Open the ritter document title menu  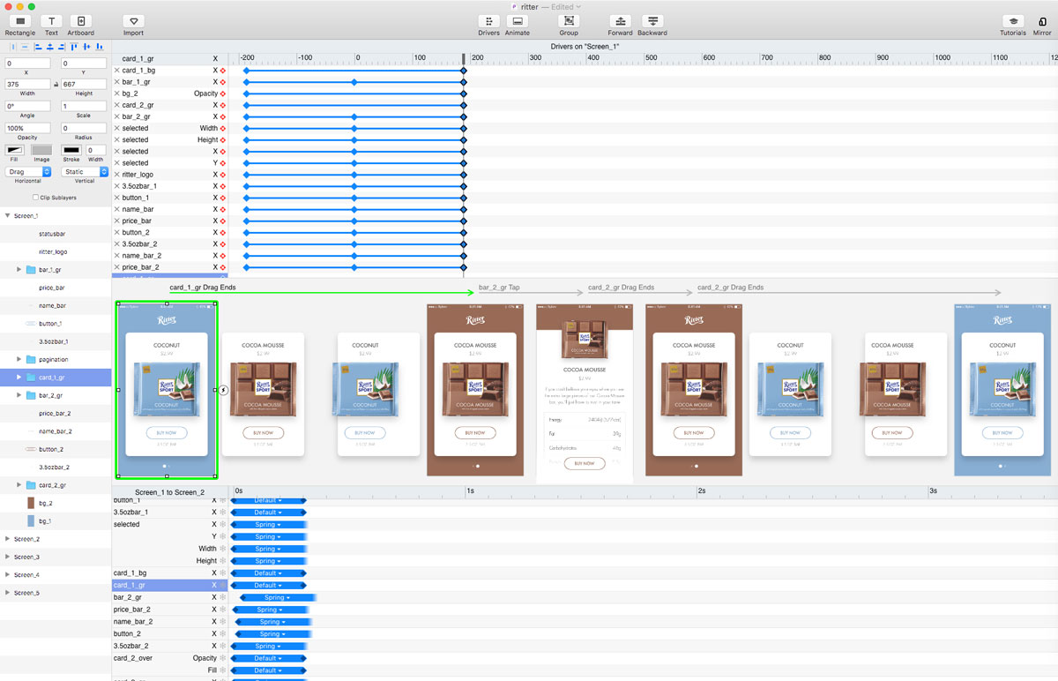point(529,7)
